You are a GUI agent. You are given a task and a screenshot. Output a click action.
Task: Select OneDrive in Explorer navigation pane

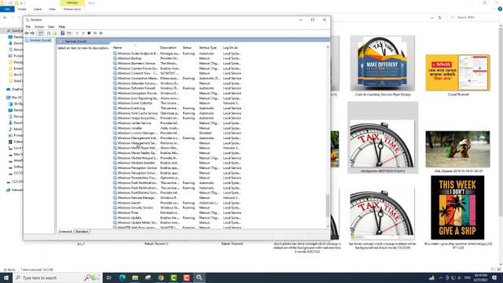coord(14,89)
